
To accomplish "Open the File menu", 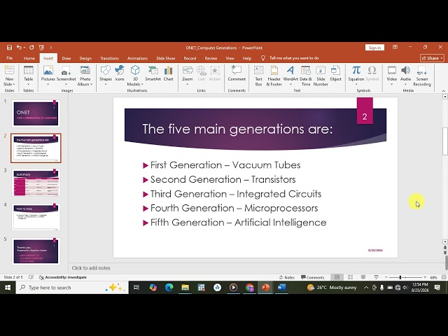I will [9, 58].
